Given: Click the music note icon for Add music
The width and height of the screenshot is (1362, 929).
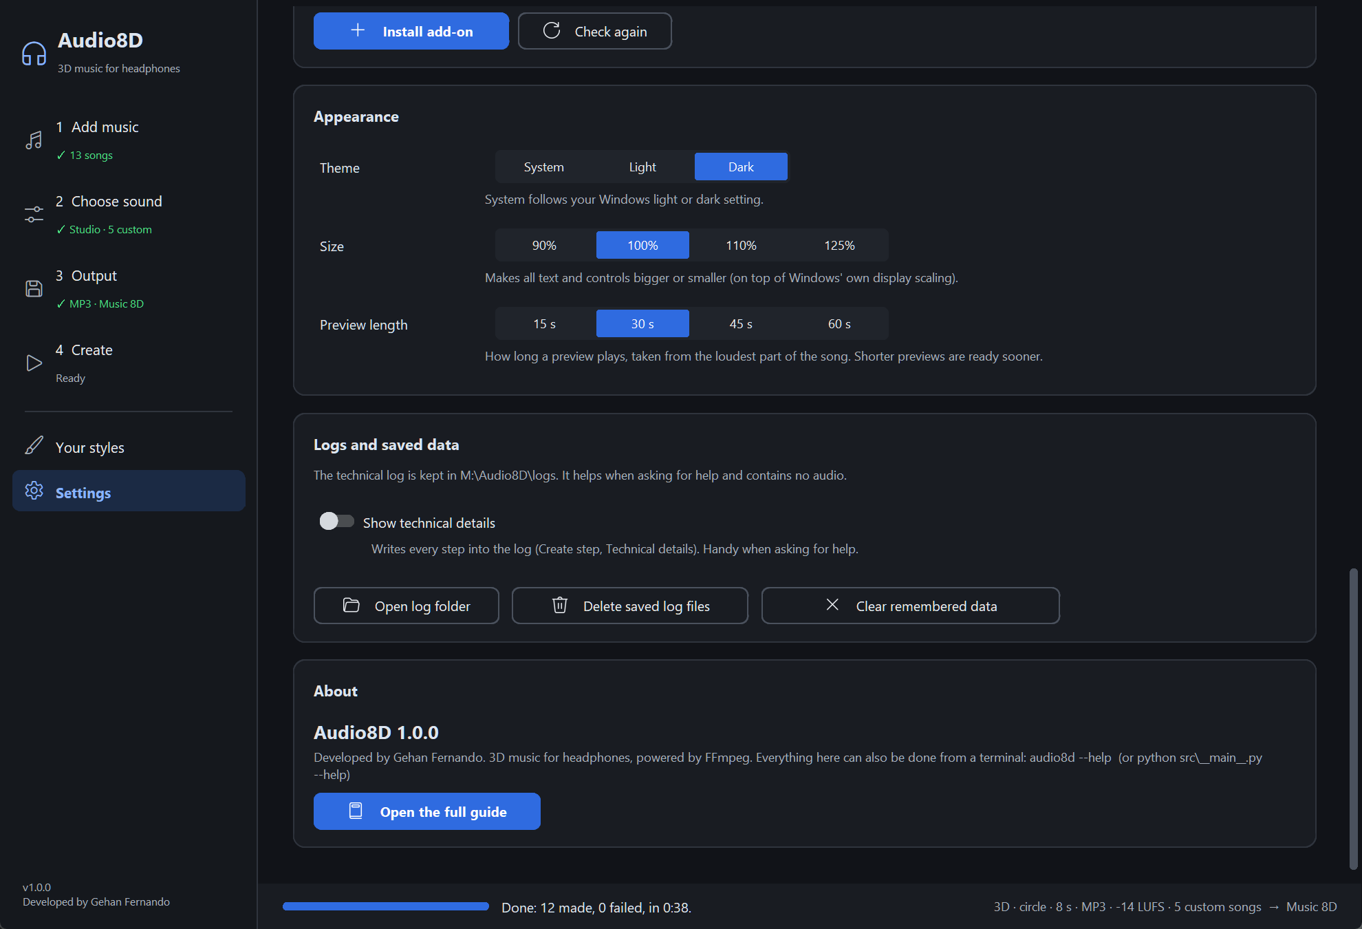Looking at the screenshot, I should pos(34,140).
